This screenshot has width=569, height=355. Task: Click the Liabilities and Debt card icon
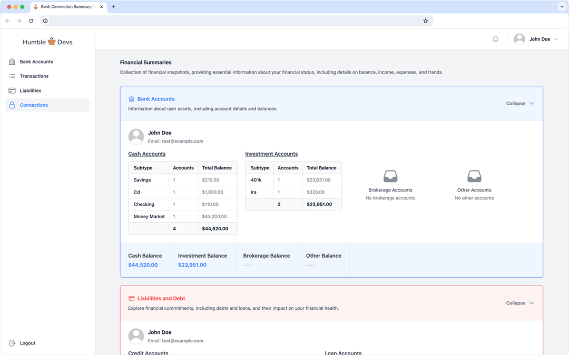tap(132, 298)
